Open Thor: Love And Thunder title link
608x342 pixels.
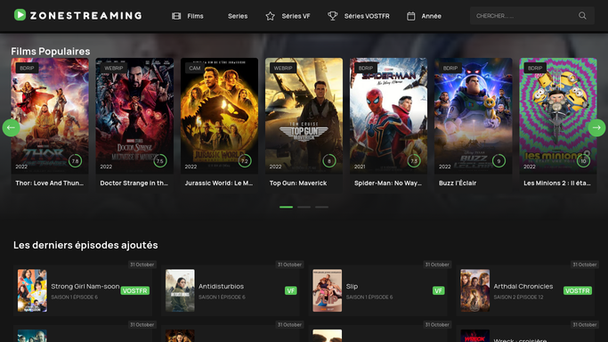click(50, 183)
